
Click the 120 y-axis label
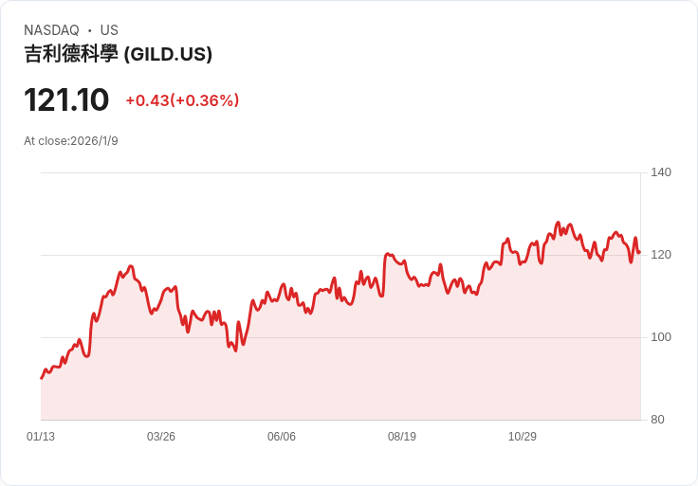click(x=661, y=255)
